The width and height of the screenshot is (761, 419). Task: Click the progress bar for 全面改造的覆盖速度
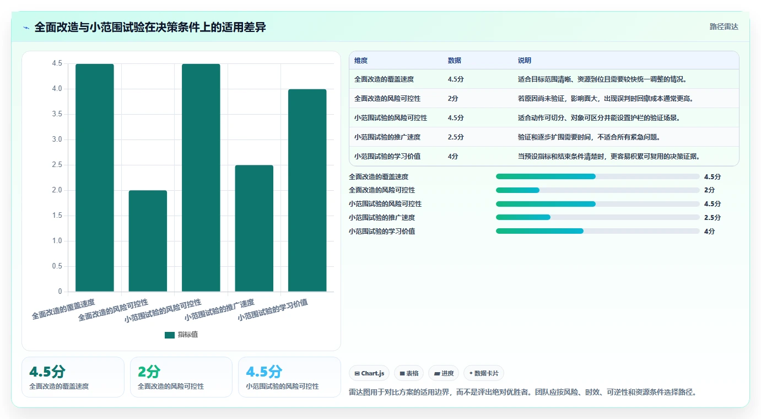point(598,176)
